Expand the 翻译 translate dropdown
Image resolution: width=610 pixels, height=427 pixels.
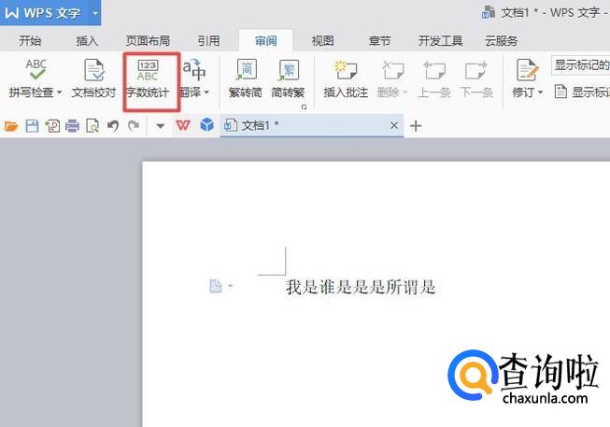pyautogui.click(x=206, y=93)
